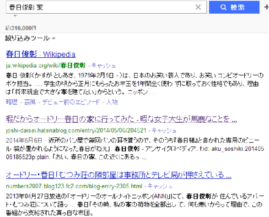Image resolution: width=269 pixels, height=217 pixels.
Task: Click the URL text ja.wikipedia.org/wiki/春日俊彰
Action: [46, 65]
